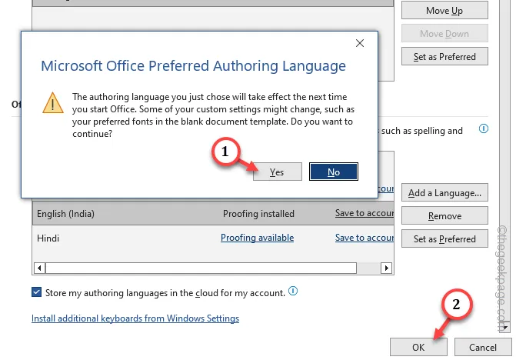The width and height of the screenshot is (516, 360).
Task: Click the left arrow of the horizontal scrollbar
Action: 39,268
